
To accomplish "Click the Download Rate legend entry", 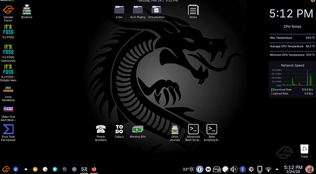I will (x=292, y=90).
